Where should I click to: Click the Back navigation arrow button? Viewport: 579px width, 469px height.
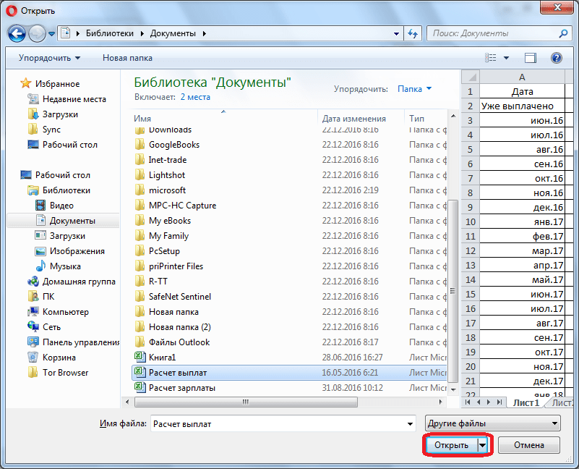point(17,33)
